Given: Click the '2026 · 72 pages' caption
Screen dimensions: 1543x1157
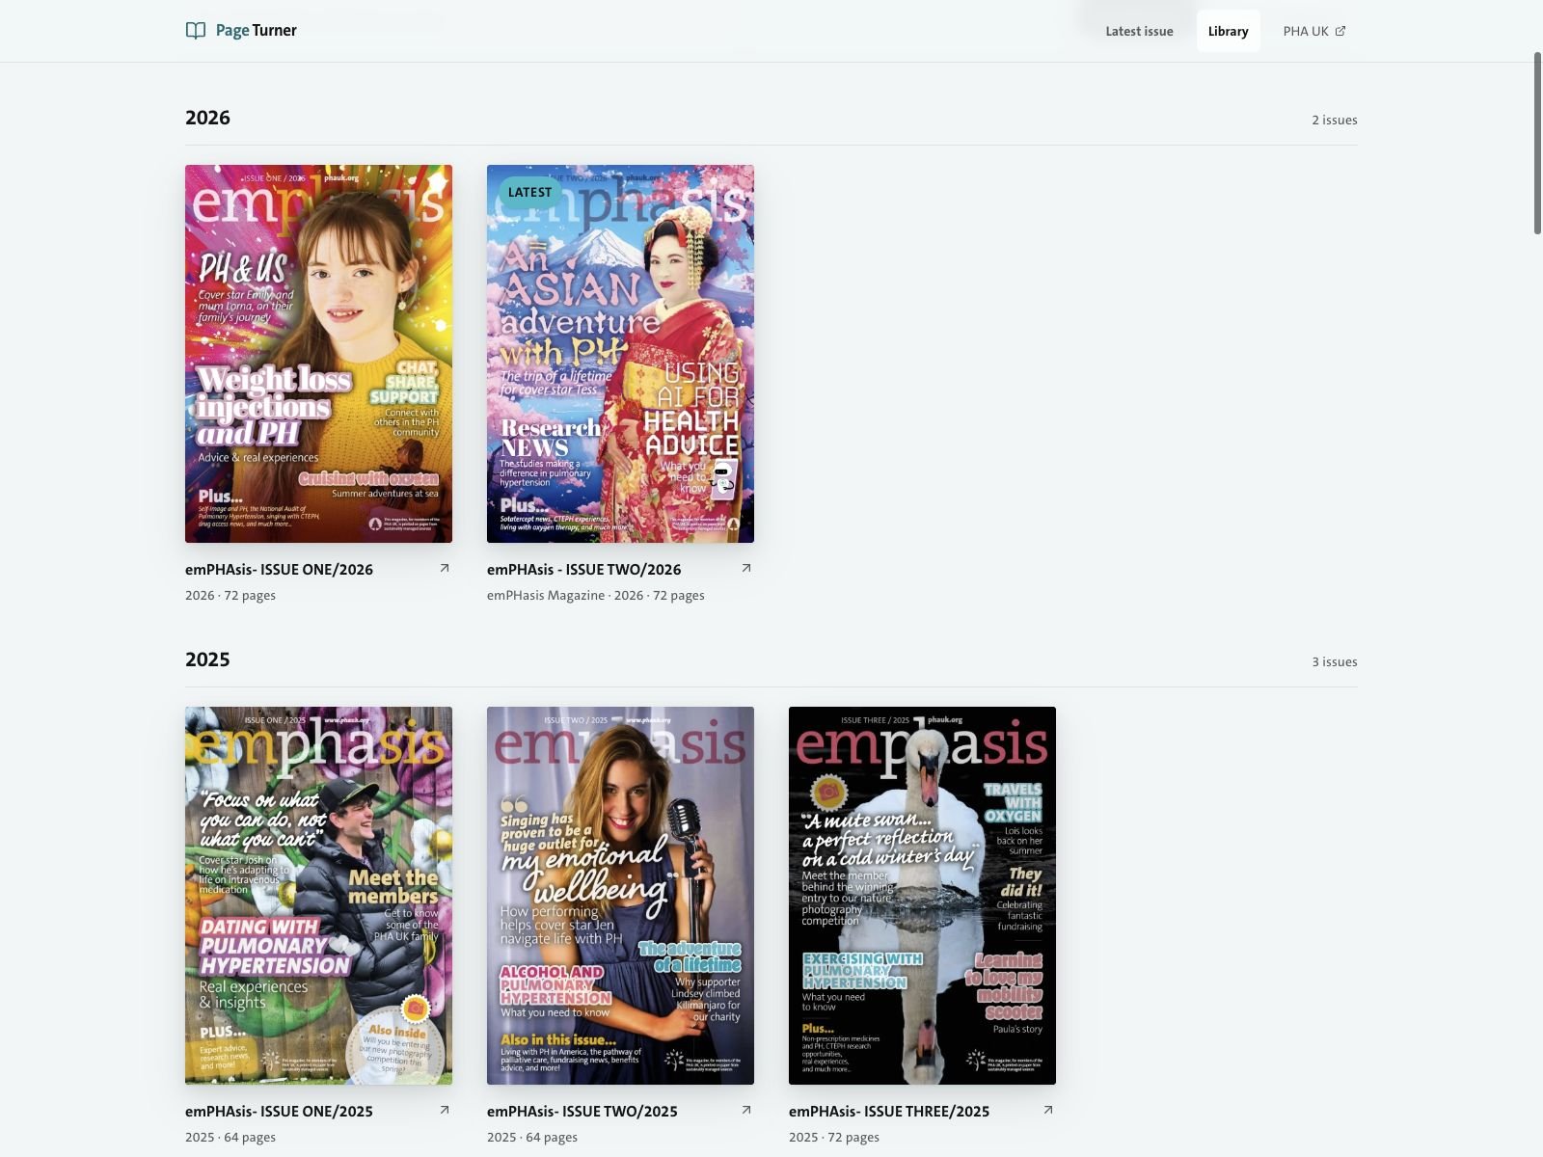Looking at the screenshot, I should click(x=230, y=596).
